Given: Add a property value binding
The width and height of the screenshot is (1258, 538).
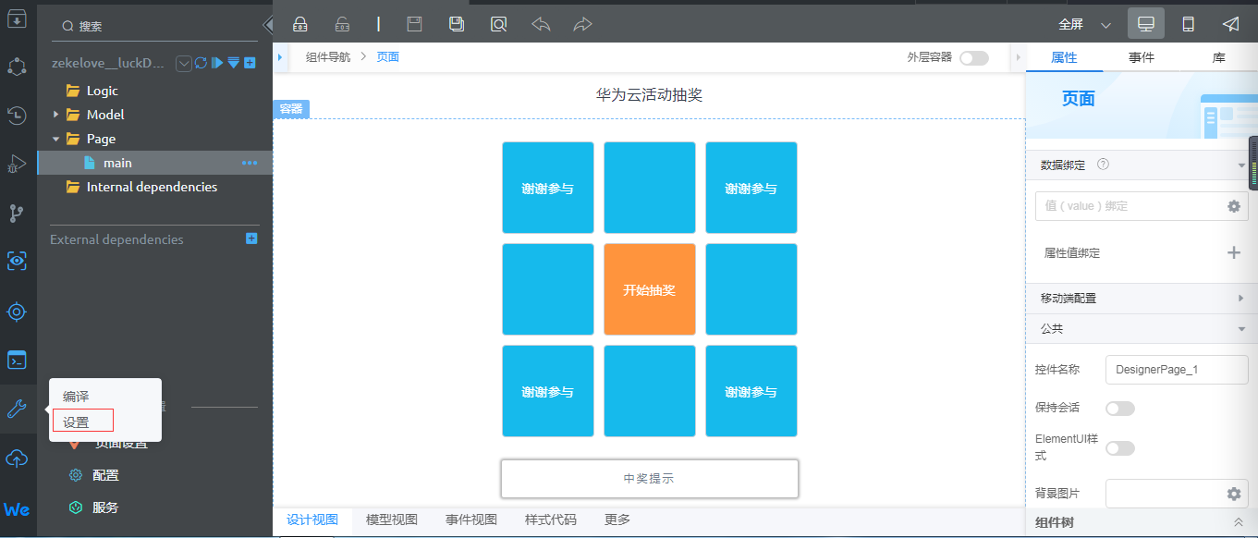Looking at the screenshot, I should pyautogui.click(x=1233, y=252).
